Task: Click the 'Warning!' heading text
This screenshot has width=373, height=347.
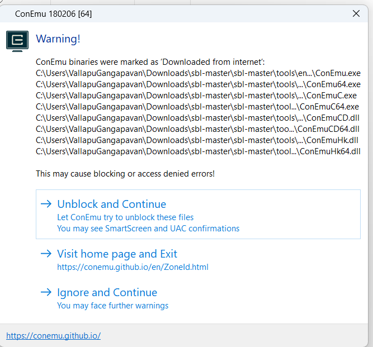Action: pyautogui.click(x=58, y=39)
